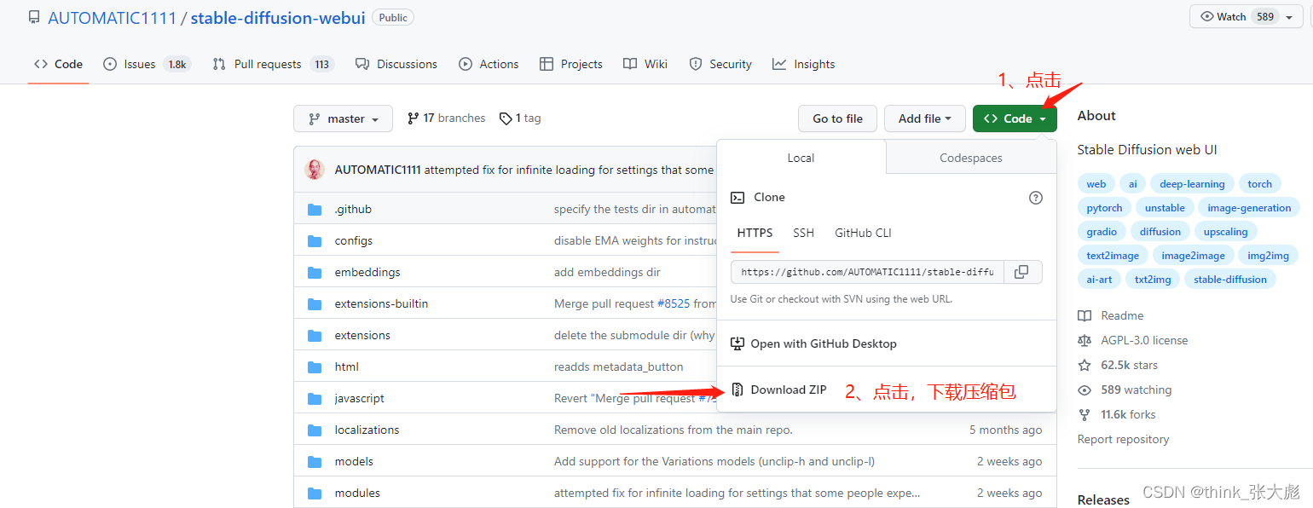
Task: Open the extensions folder
Action: [362, 335]
